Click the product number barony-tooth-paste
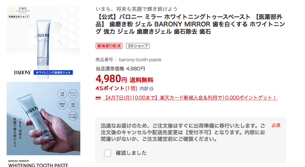 pos(140,60)
